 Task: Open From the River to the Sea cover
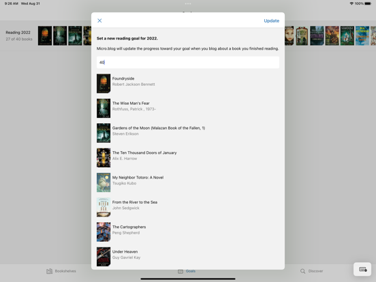[104, 207]
